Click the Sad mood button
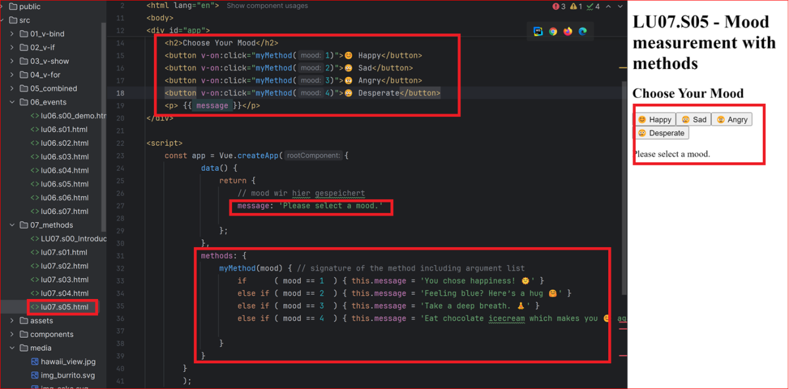Viewport: 789px width, 389px height. [694, 120]
